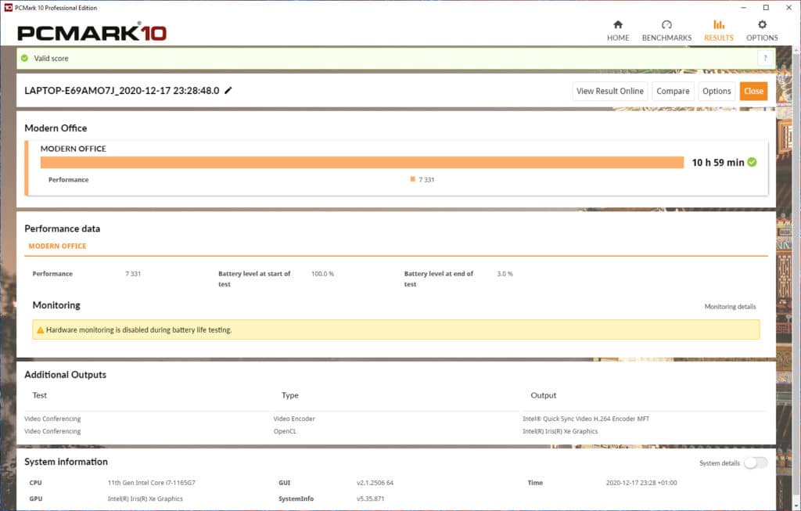The height and width of the screenshot is (511, 801).
Task: Click the question mark help icon
Action: coord(765,58)
